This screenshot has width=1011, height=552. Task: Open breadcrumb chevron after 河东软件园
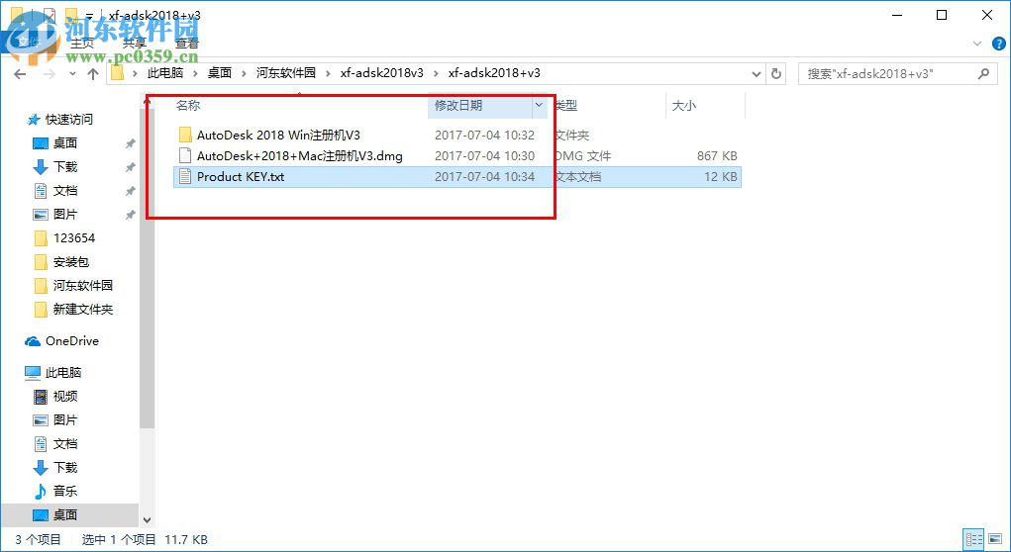pos(328,73)
